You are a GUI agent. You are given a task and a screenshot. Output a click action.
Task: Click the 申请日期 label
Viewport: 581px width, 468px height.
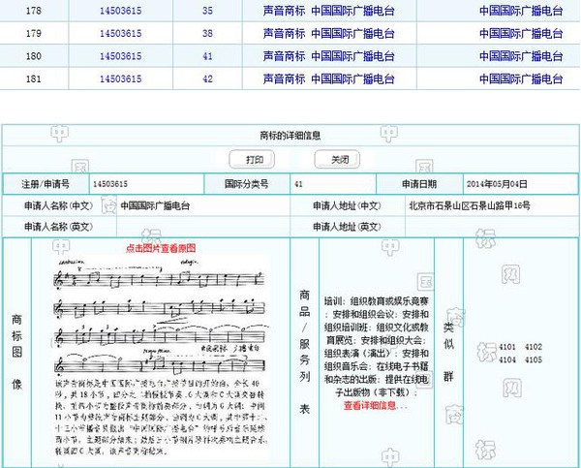[x=419, y=184]
